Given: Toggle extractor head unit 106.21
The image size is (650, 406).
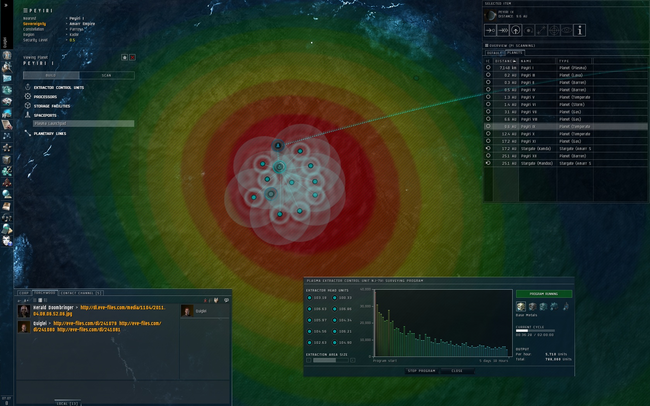Looking at the screenshot, I should point(335,331).
